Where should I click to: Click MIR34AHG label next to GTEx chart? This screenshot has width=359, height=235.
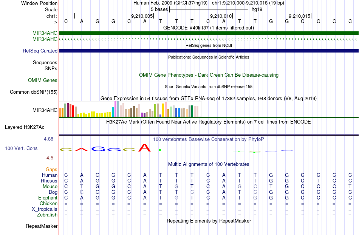coord(45,110)
